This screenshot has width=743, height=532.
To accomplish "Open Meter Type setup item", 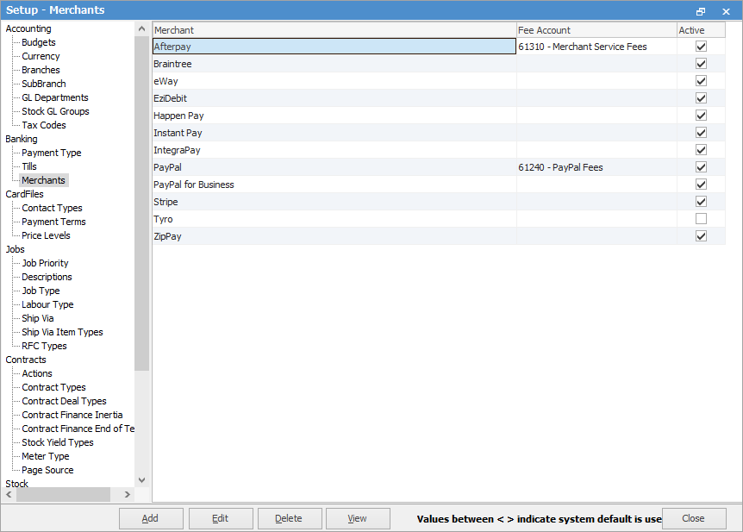I will tap(46, 456).
